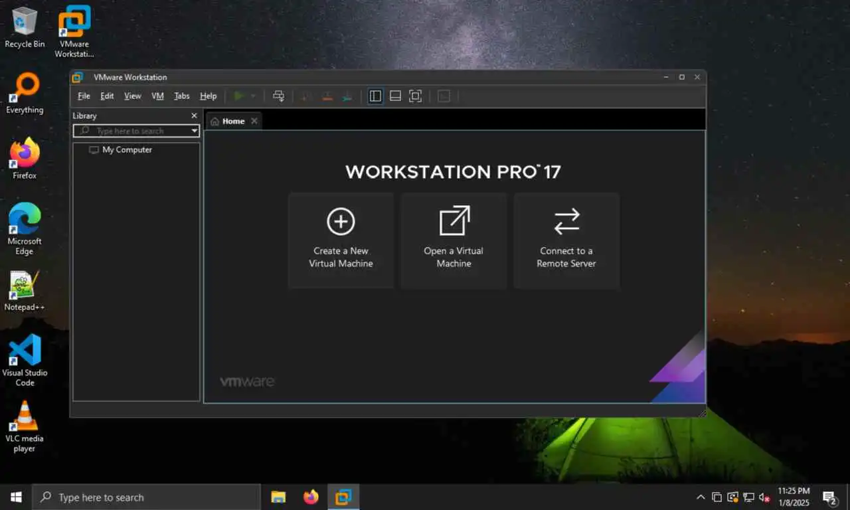
Task: Select the VLC media player desktop shortcut
Action: click(x=25, y=426)
